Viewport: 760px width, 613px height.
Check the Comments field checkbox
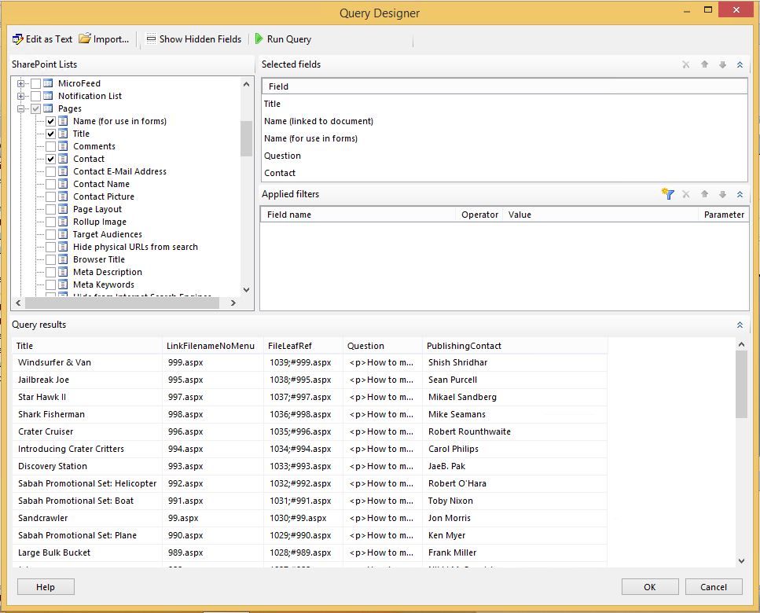click(x=51, y=146)
